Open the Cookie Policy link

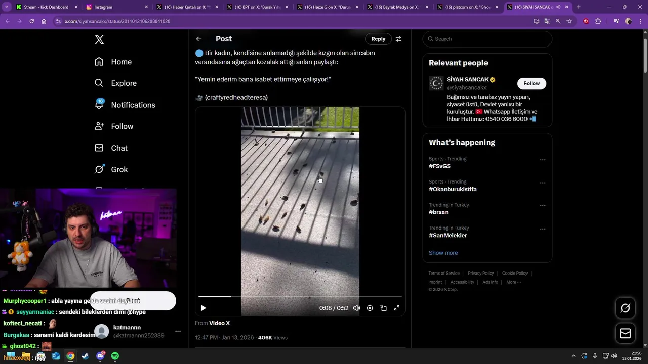coord(515,274)
